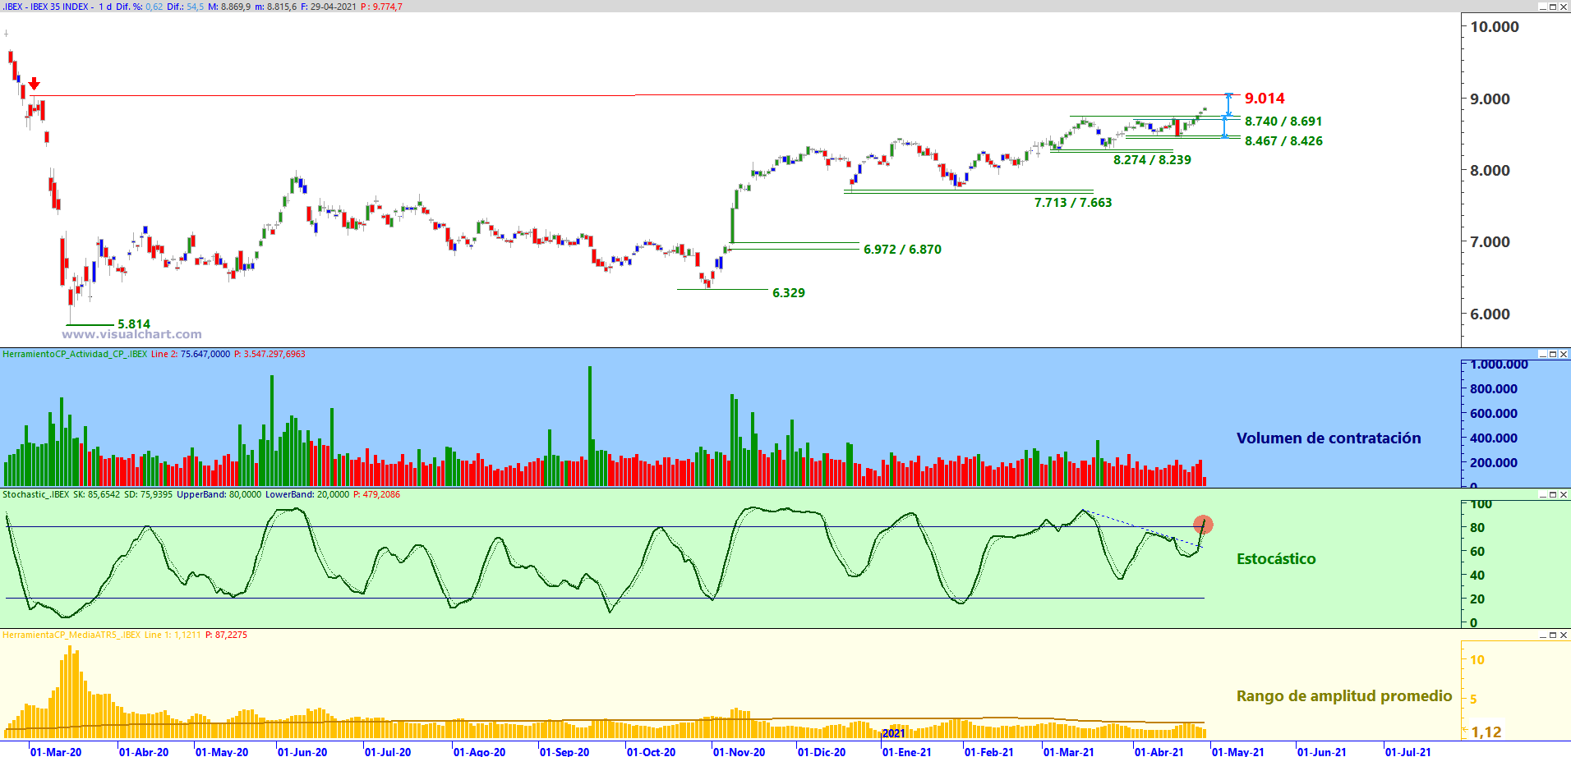The image size is (1571, 757).
Task: Select the HerramientoCP_Actividad_CP_.IBEX indicator title
Action: tap(75, 355)
